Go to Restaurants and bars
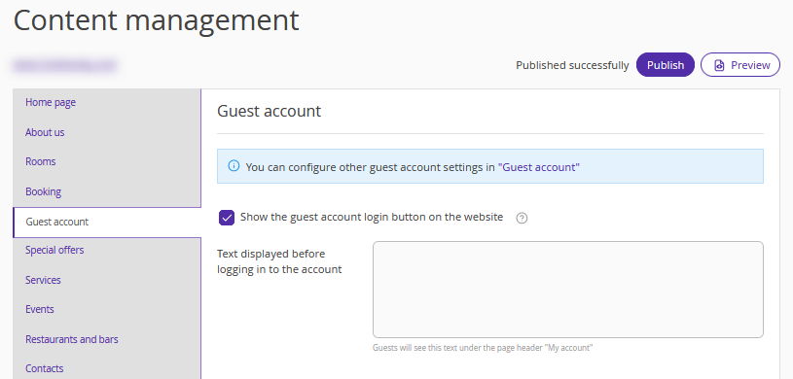The width and height of the screenshot is (793, 379). [72, 339]
